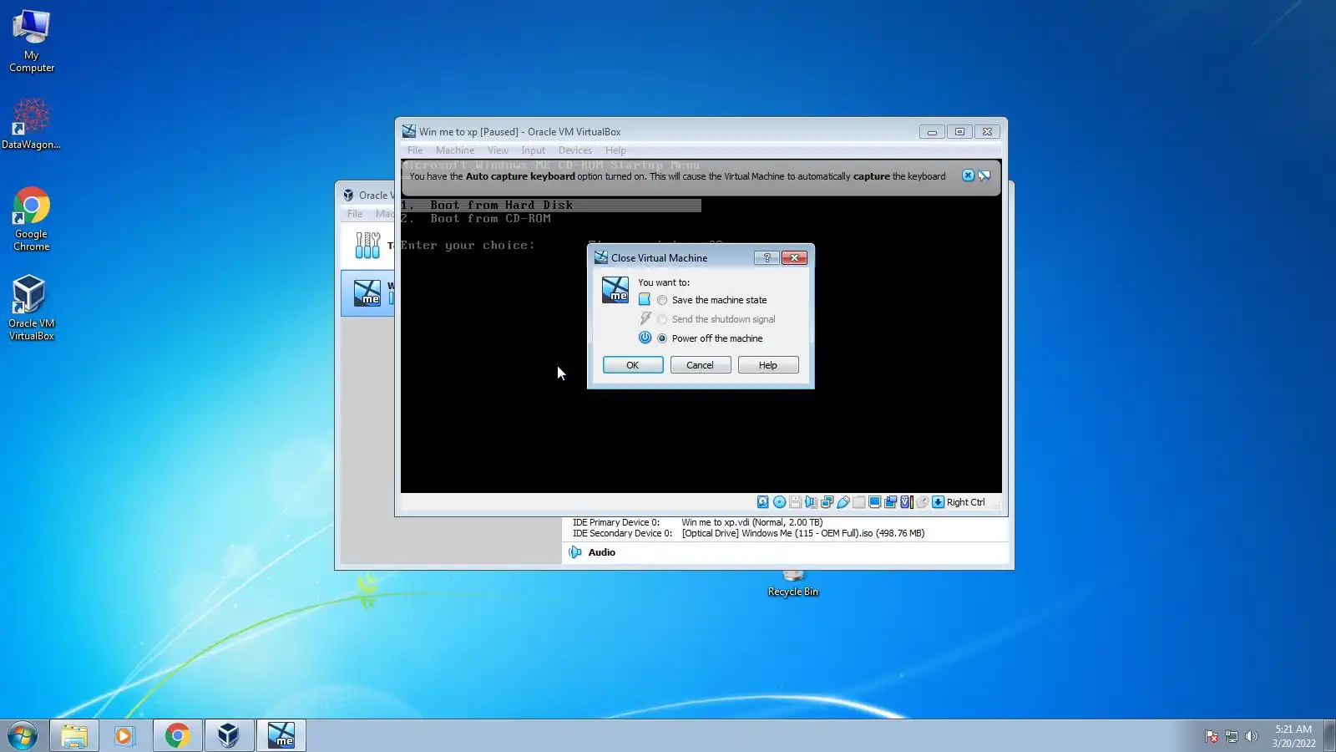Click the network adapters status icon

827,502
